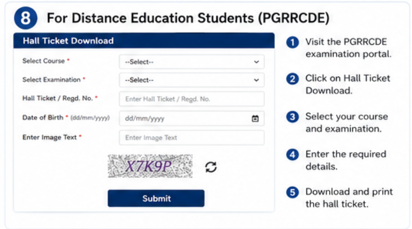Open the calendar picker icon in Date of Birth

[255, 118]
